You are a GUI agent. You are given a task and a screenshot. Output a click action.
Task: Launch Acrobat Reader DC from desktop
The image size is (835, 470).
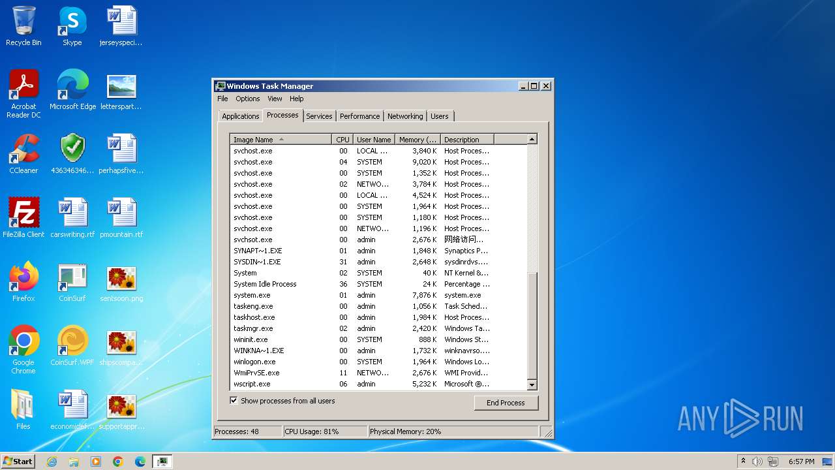[x=23, y=93]
